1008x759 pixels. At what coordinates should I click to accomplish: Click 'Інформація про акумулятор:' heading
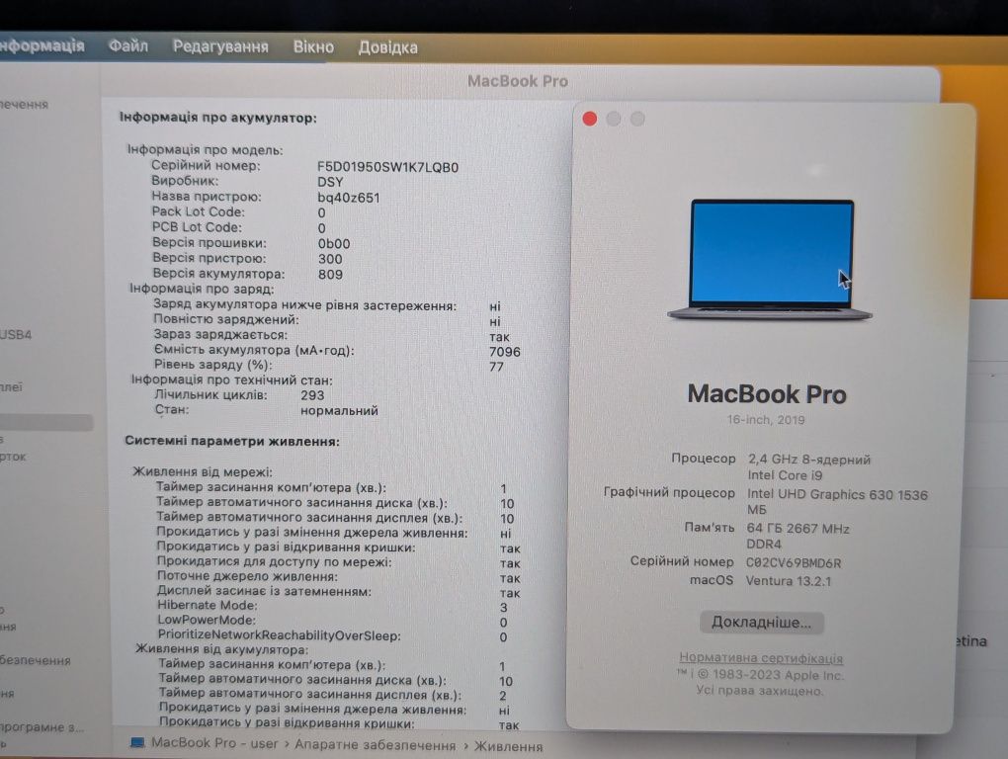(x=218, y=118)
